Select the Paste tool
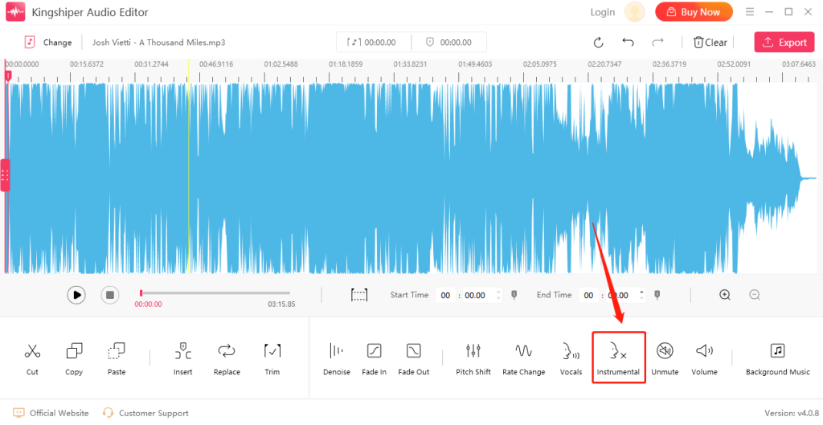The height and width of the screenshot is (425, 823). 116,358
